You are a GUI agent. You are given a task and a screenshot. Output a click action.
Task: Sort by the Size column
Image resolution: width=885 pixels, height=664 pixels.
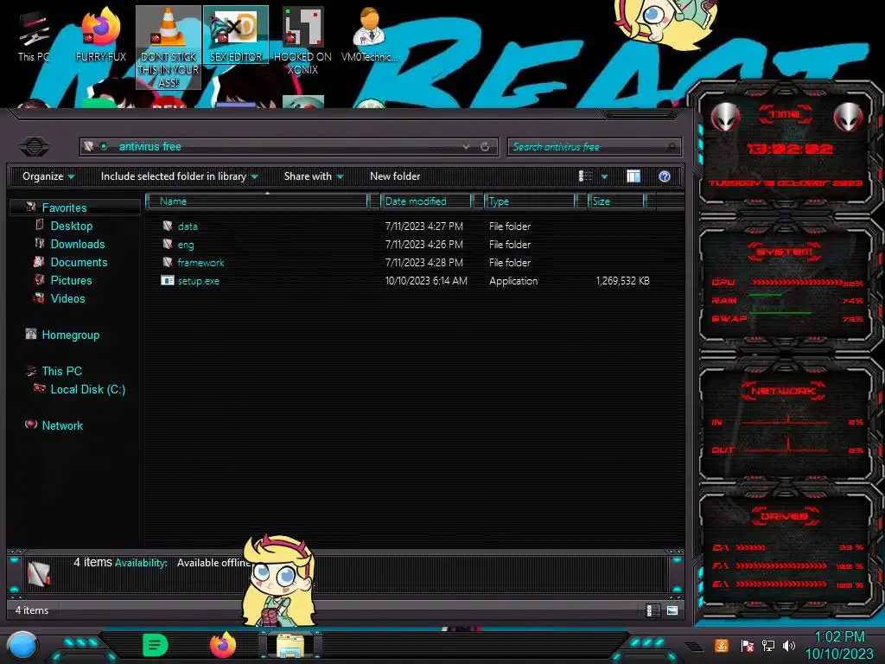(x=616, y=201)
